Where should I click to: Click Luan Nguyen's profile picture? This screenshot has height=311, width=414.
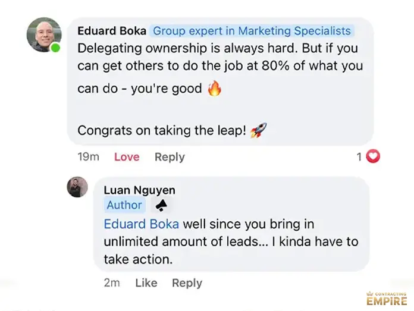(x=77, y=187)
